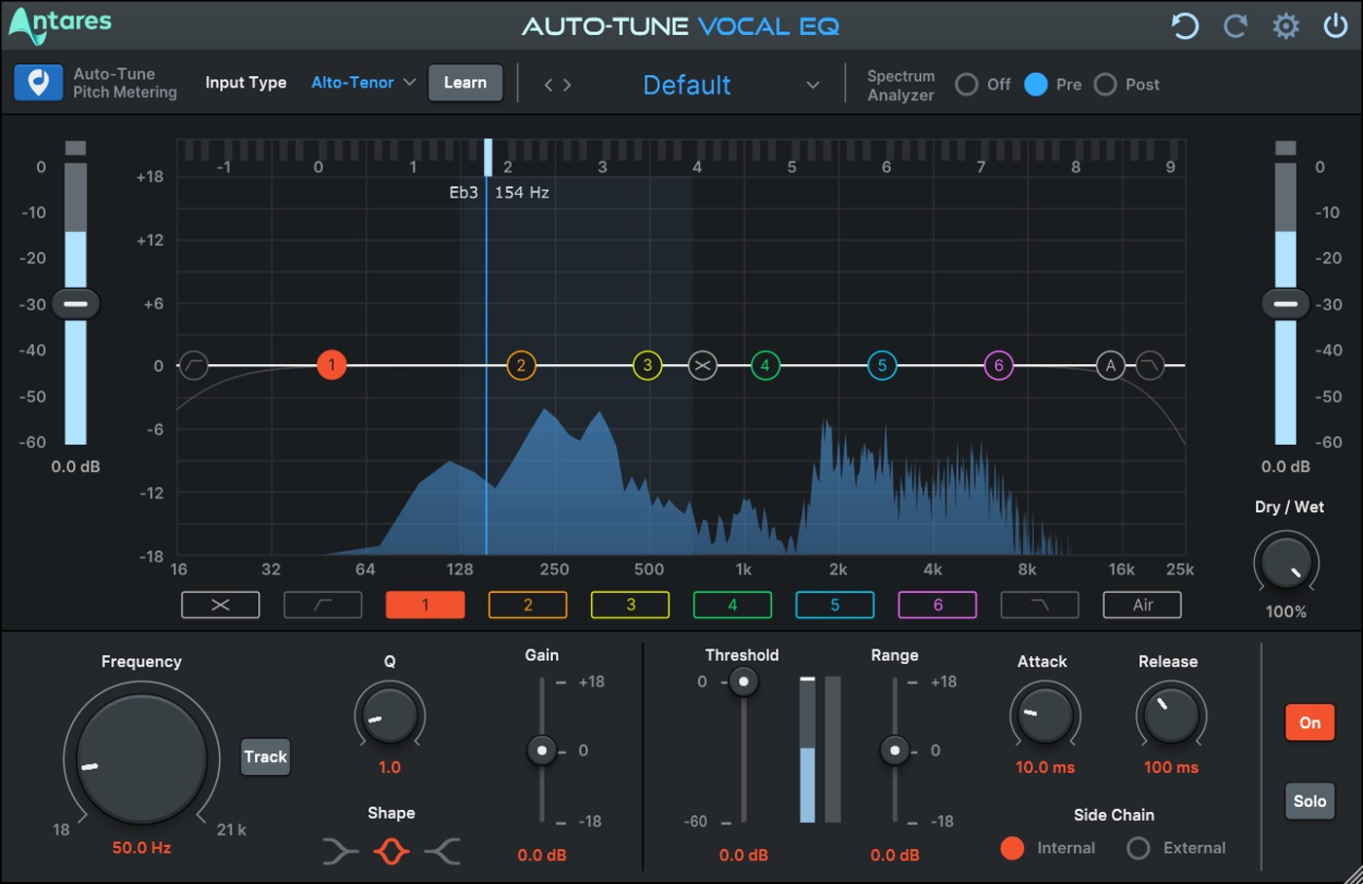The width and height of the screenshot is (1363, 884).
Task: Go to the next preset arrow
Action: tap(568, 86)
